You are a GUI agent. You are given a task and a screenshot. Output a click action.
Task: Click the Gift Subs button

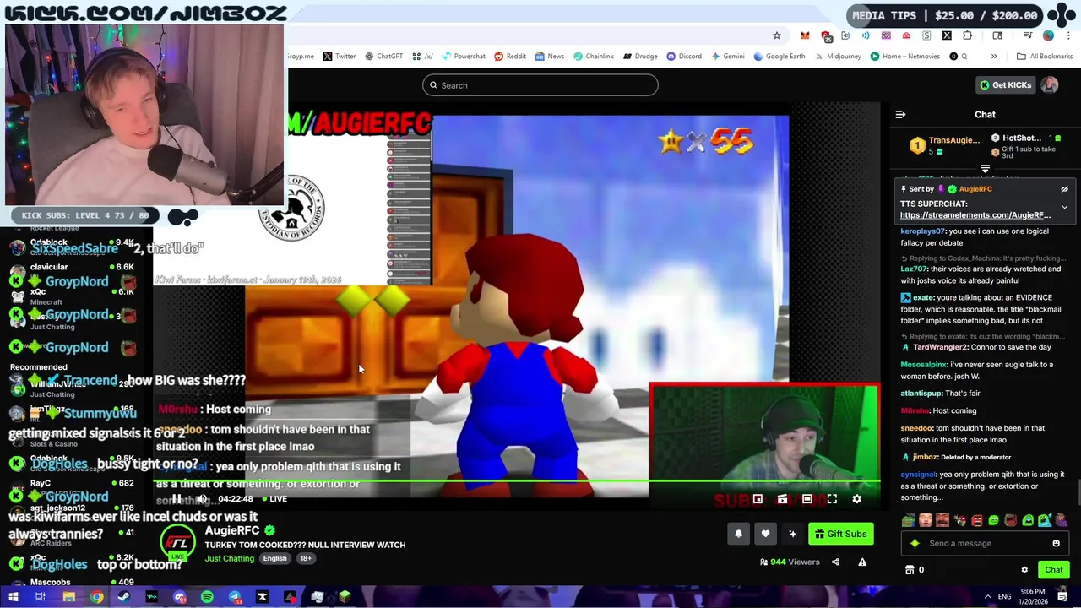(840, 534)
